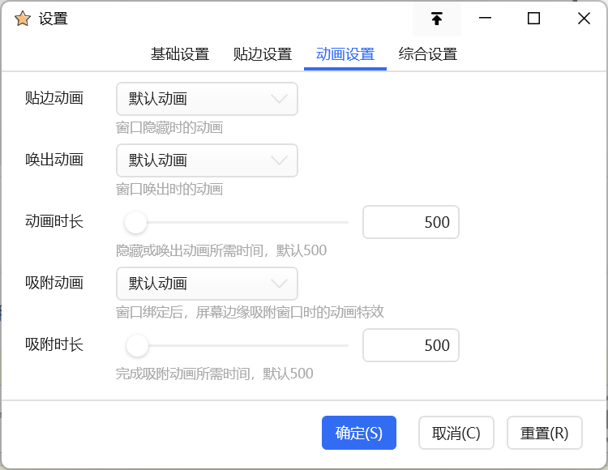Focus the 动画时长 value input field
Viewport: 608px width, 470px height.
pos(410,222)
